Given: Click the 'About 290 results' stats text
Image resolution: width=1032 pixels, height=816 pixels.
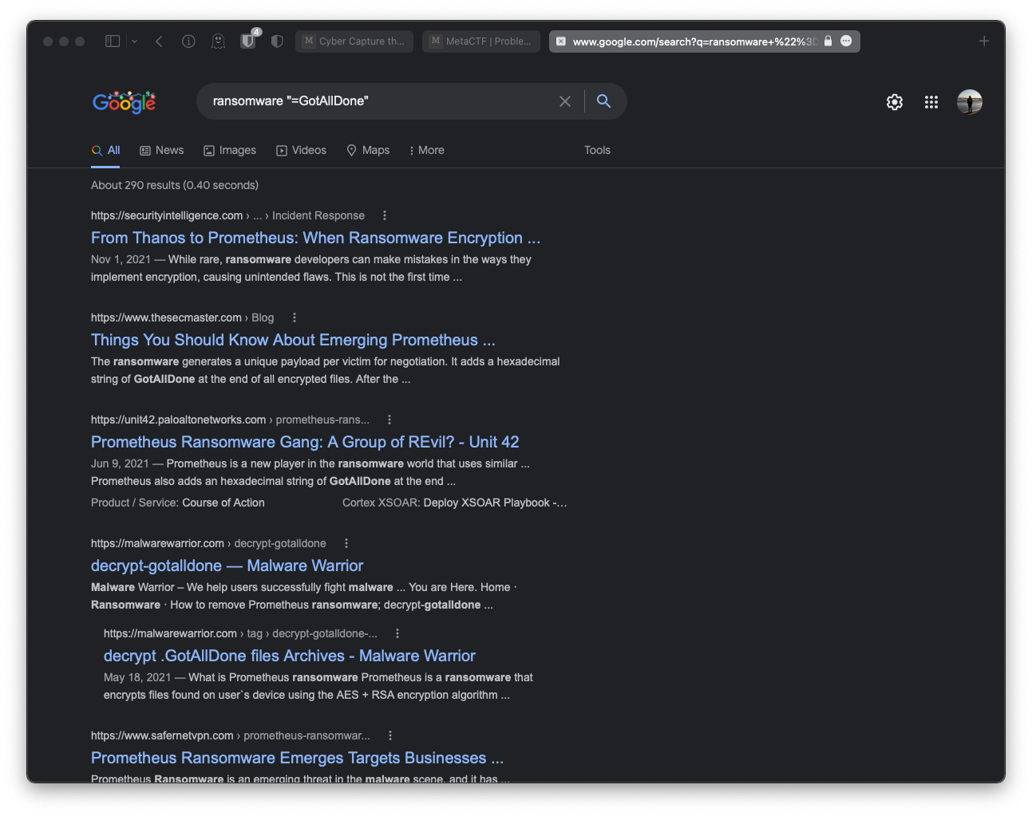Looking at the screenshot, I should pyautogui.click(x=175, y=185).
